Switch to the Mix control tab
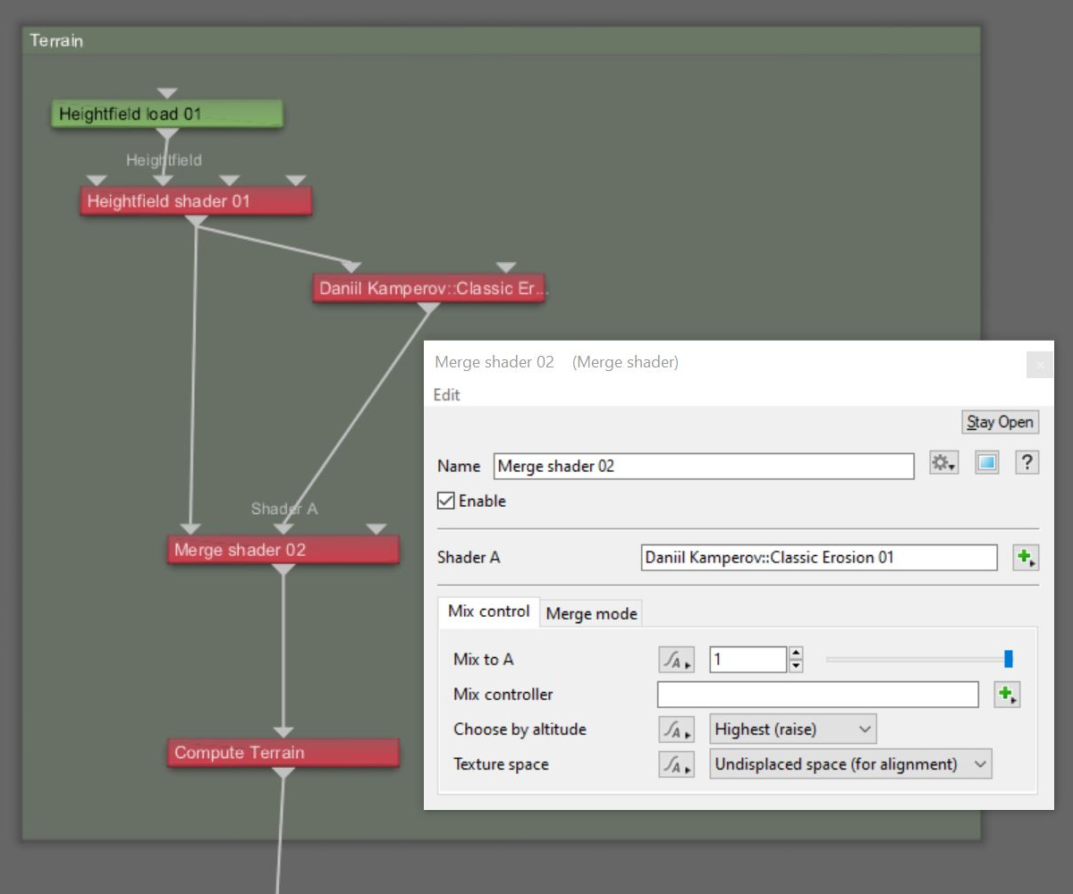Viewport: 1073px width, 894px height. pos(489,612)
